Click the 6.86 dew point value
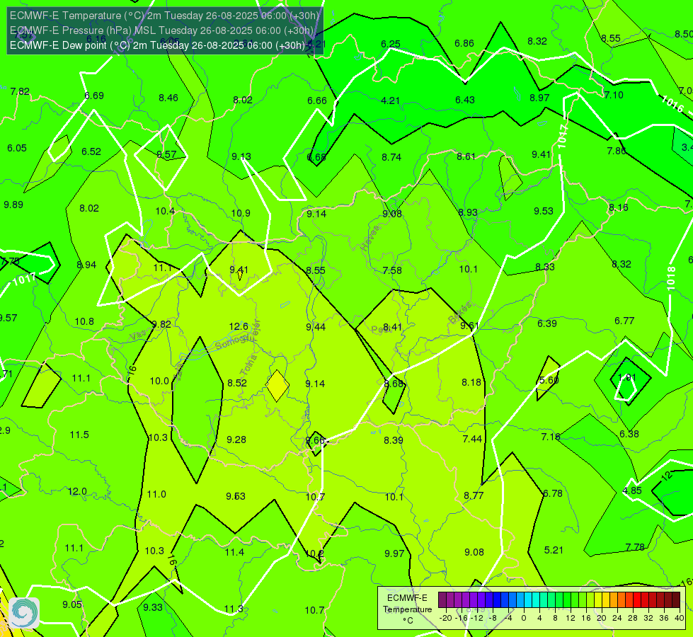Screen dimensions: 693x637 tap(464, 43)
